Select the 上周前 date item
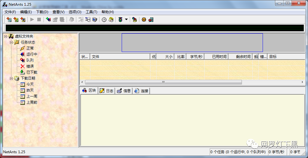 pyautogui.click(x=32, y=102)
